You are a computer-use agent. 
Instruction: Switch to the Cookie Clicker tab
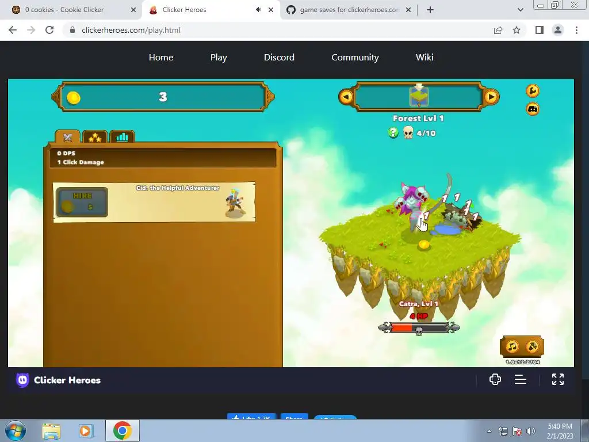coord(71,10)
